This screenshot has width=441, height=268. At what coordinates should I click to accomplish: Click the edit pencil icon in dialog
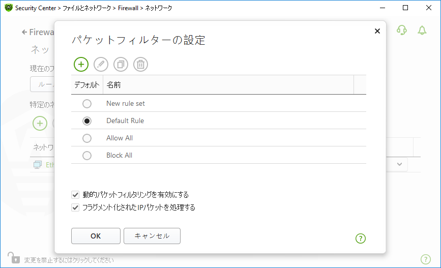click(x=101, y=64)
